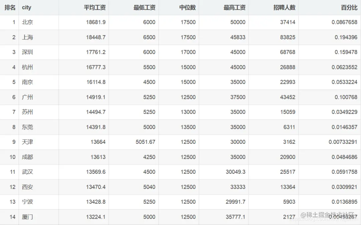Click average salary value 17761.2
The image size is (361, 225).
[96, 52]
